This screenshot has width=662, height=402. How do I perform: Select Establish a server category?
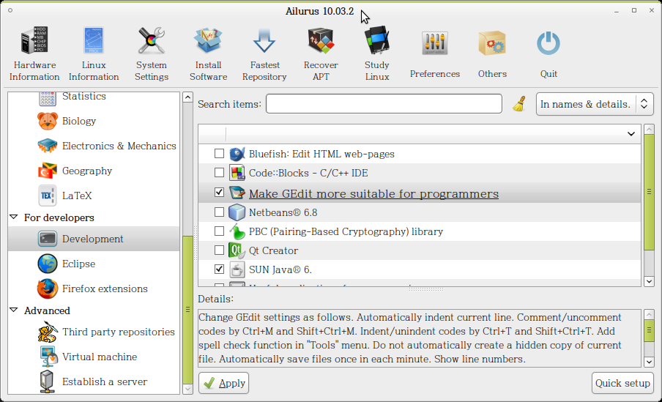point(94,381)
